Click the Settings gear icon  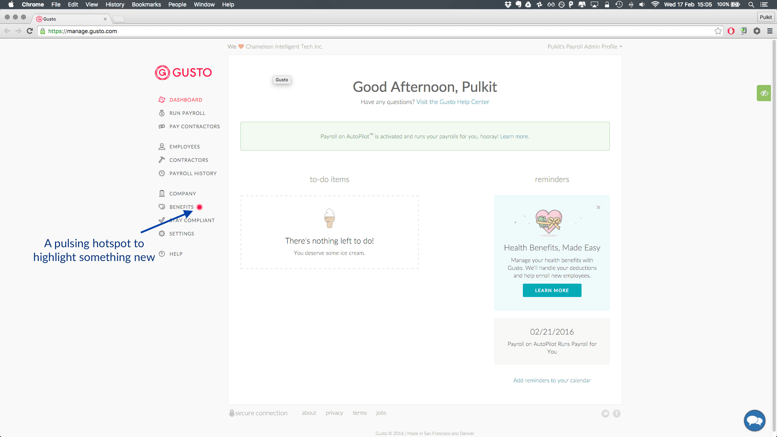point(162,233)
